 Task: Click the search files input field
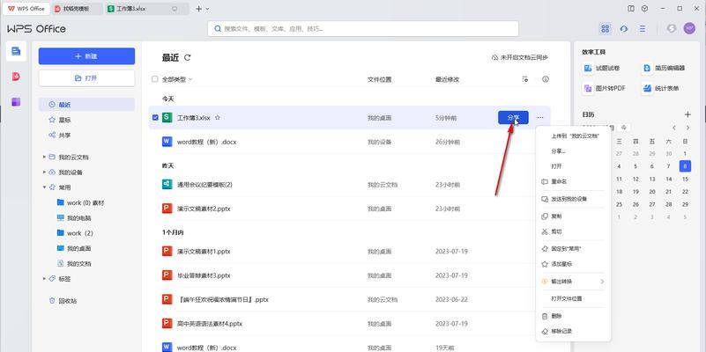pos(363,29)
